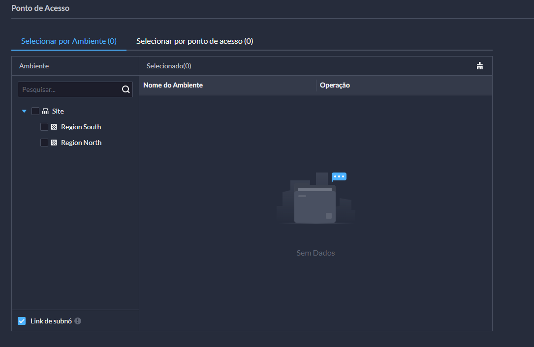This screenshot has width=534, height=347.
Task: Select Region South in the tree
Action: [x=81, y=127]
